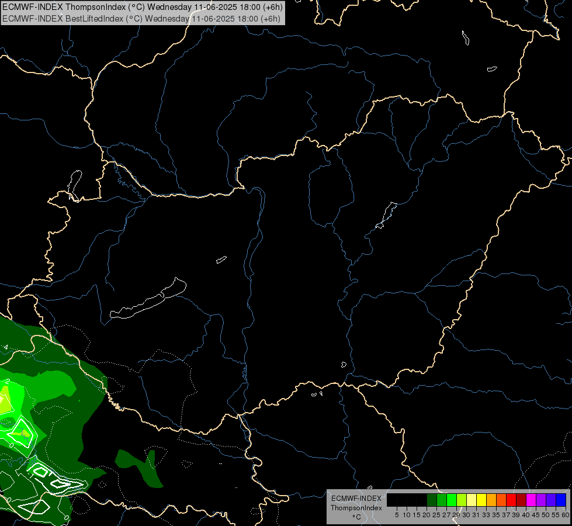This screenshot has height=526, width=572.
Task: Click the contour label '2' on the map
Action: pos(8,382)
